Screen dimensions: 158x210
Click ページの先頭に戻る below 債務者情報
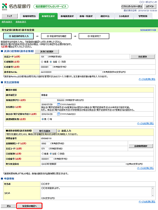coord(145,168)
